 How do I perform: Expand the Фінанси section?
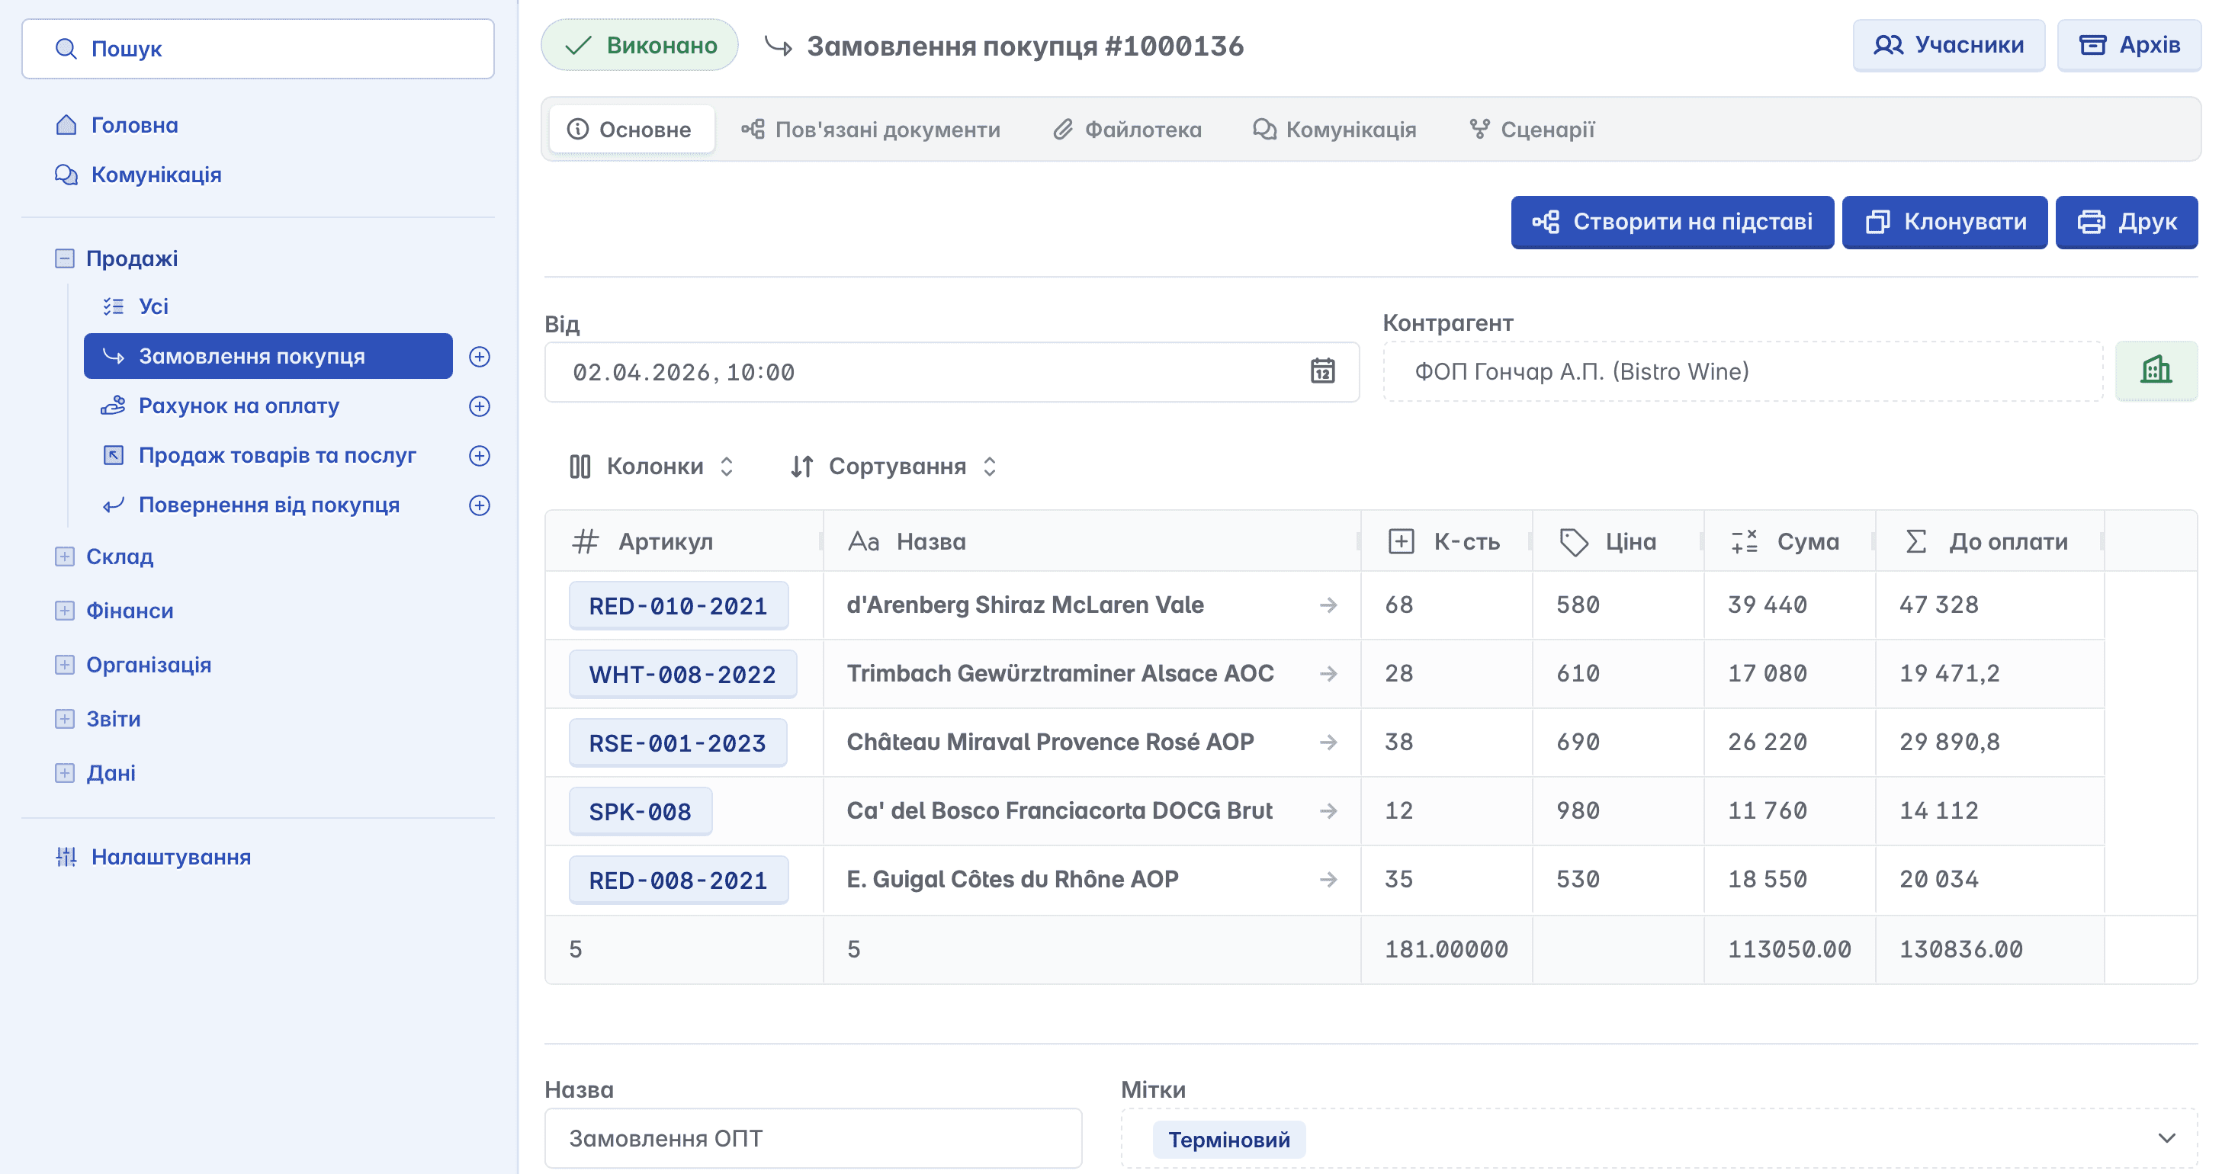point(65,611)
